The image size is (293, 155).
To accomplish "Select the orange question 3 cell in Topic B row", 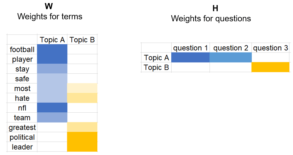I will tap(270, 67).
